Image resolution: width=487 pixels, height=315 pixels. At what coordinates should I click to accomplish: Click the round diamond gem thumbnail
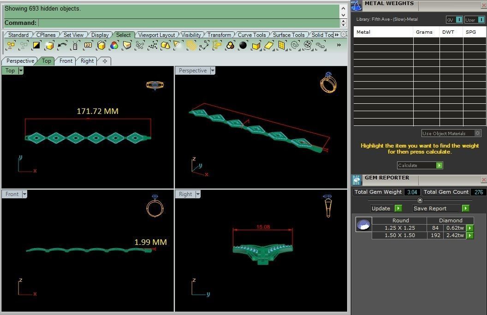[x=363, y=224]
